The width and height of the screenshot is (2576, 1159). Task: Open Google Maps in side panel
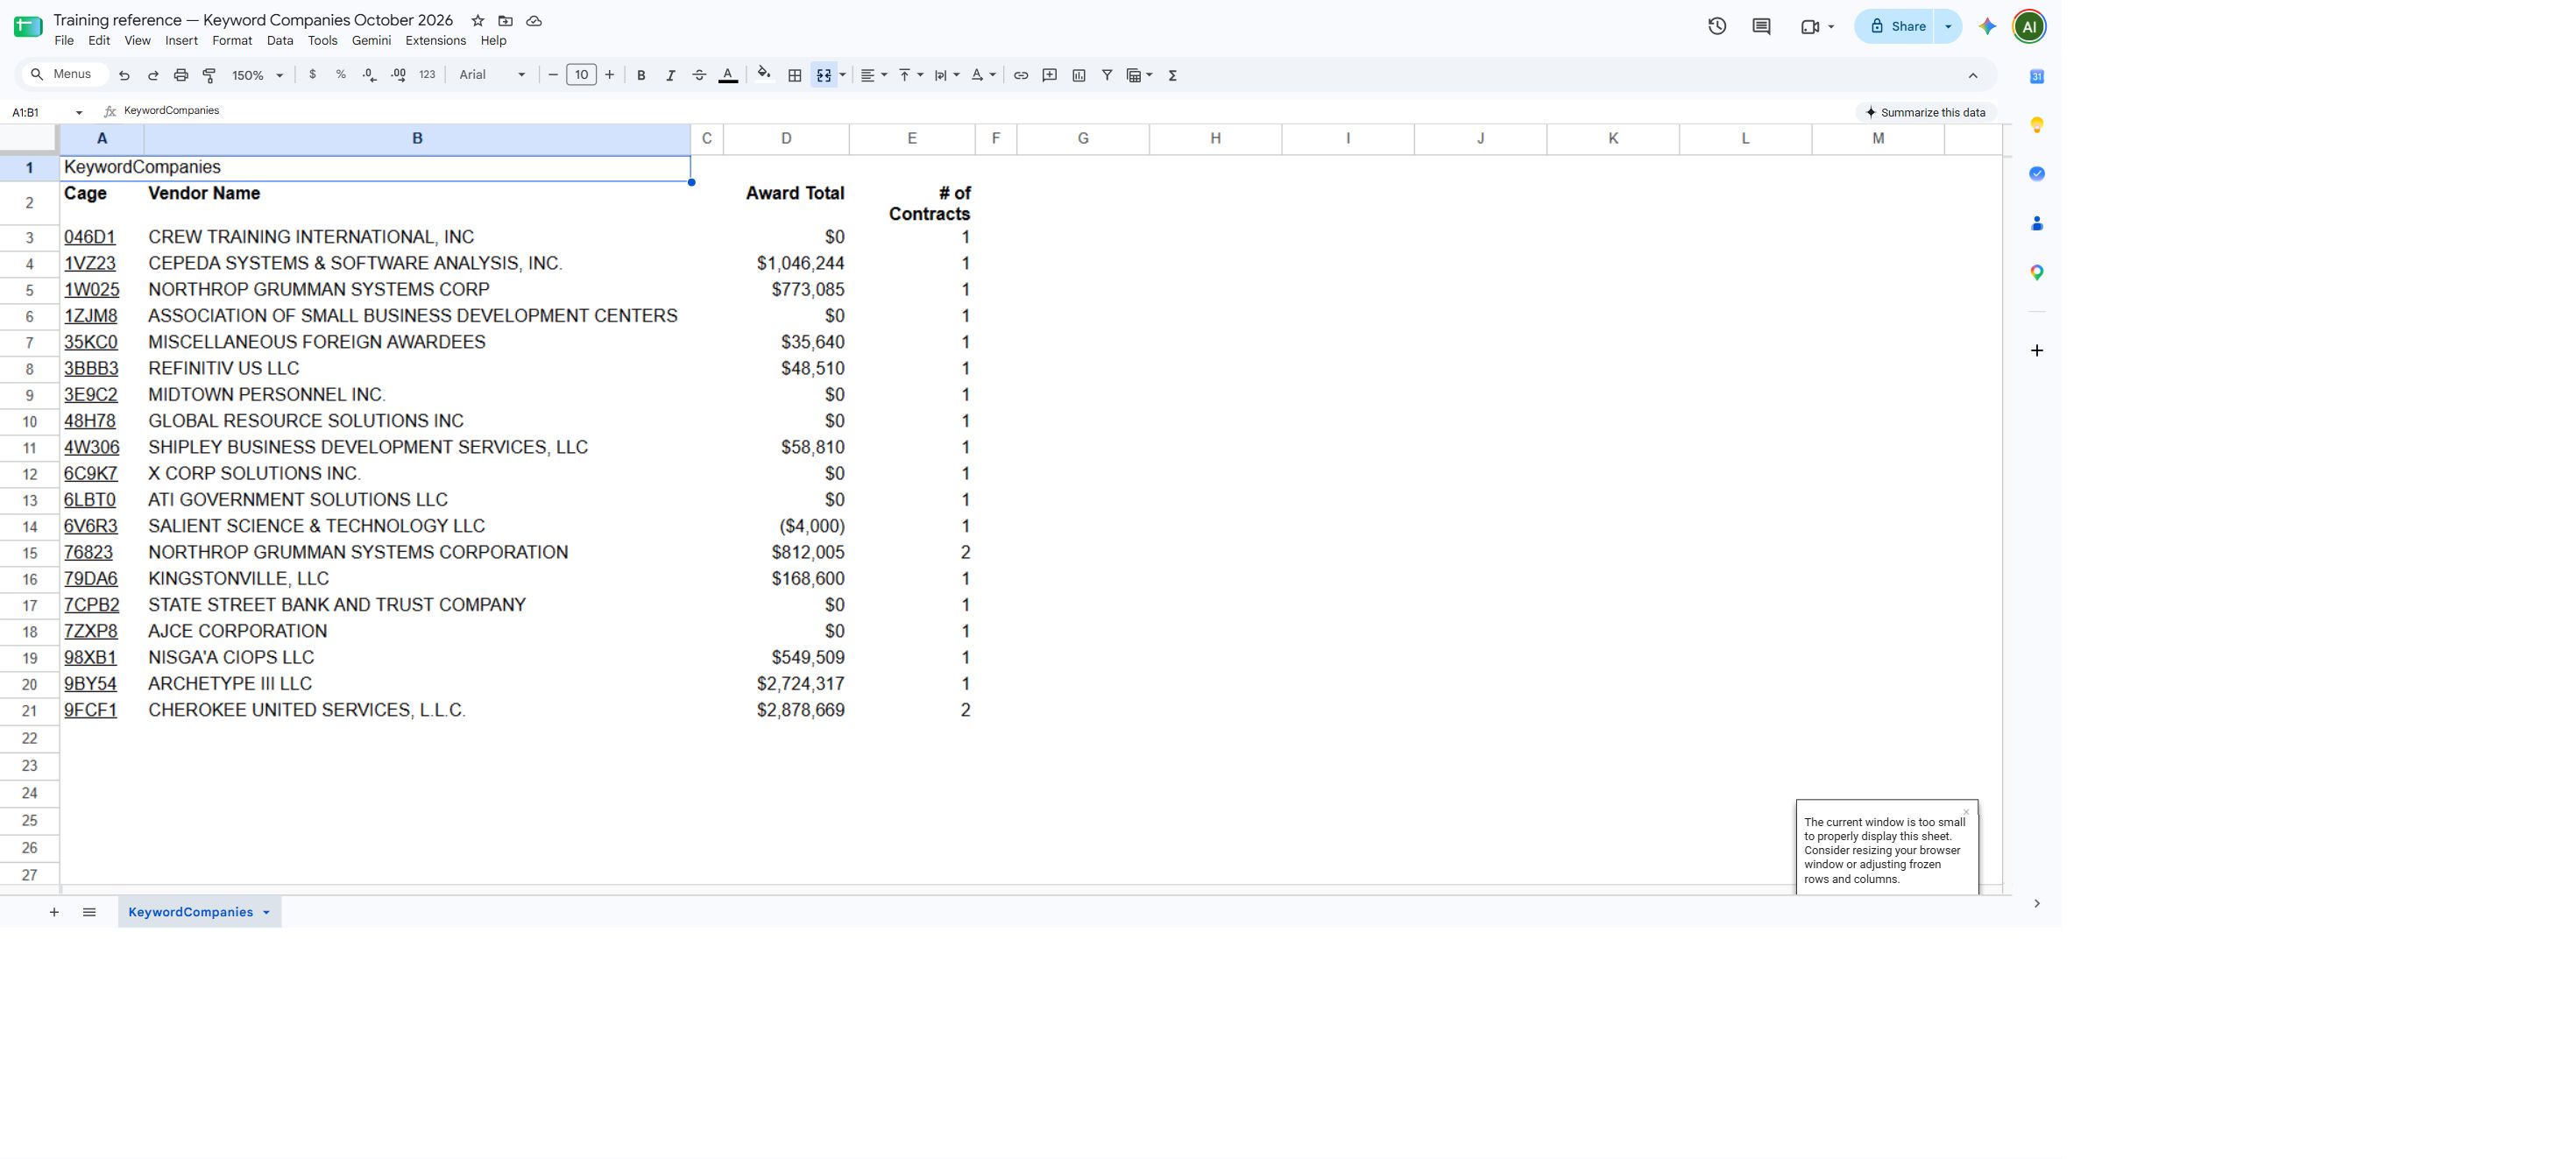click(x=2037, y=272)
